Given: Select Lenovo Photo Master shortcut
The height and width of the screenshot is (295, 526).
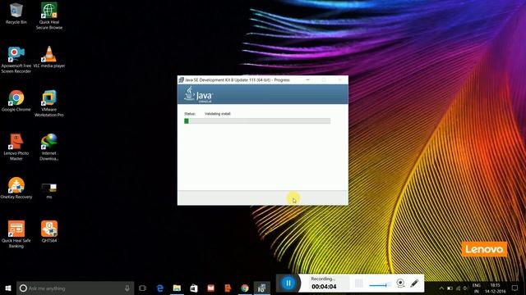Looking at the screenshot, I should pyautogui.click(x=16, y=147).
